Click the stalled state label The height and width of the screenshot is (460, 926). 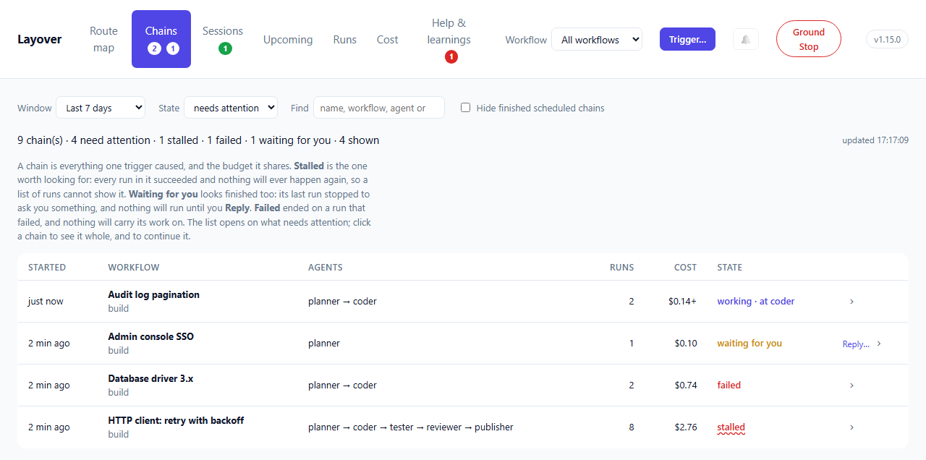[731, 427]
